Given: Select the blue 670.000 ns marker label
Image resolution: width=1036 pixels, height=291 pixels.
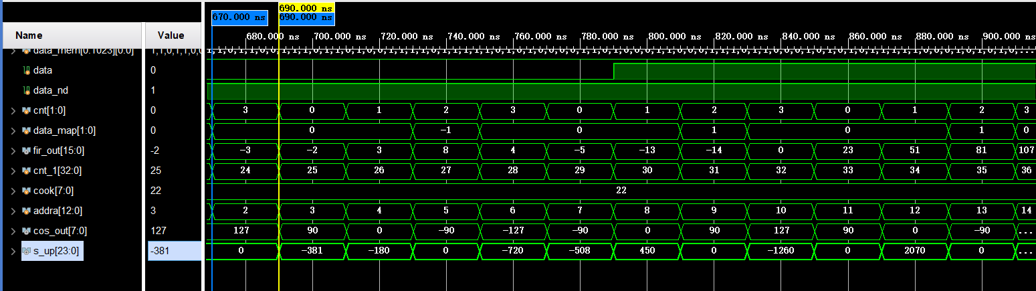Looking at the screenshot, I should tap(239, 17).
